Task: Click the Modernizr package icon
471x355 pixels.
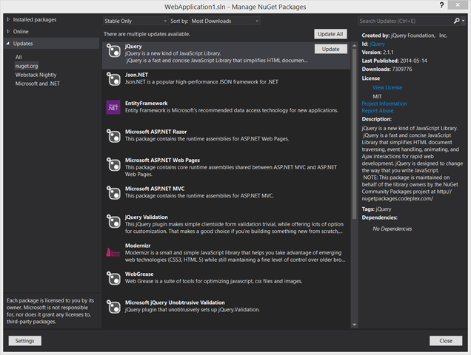Action: click(113, 252)
